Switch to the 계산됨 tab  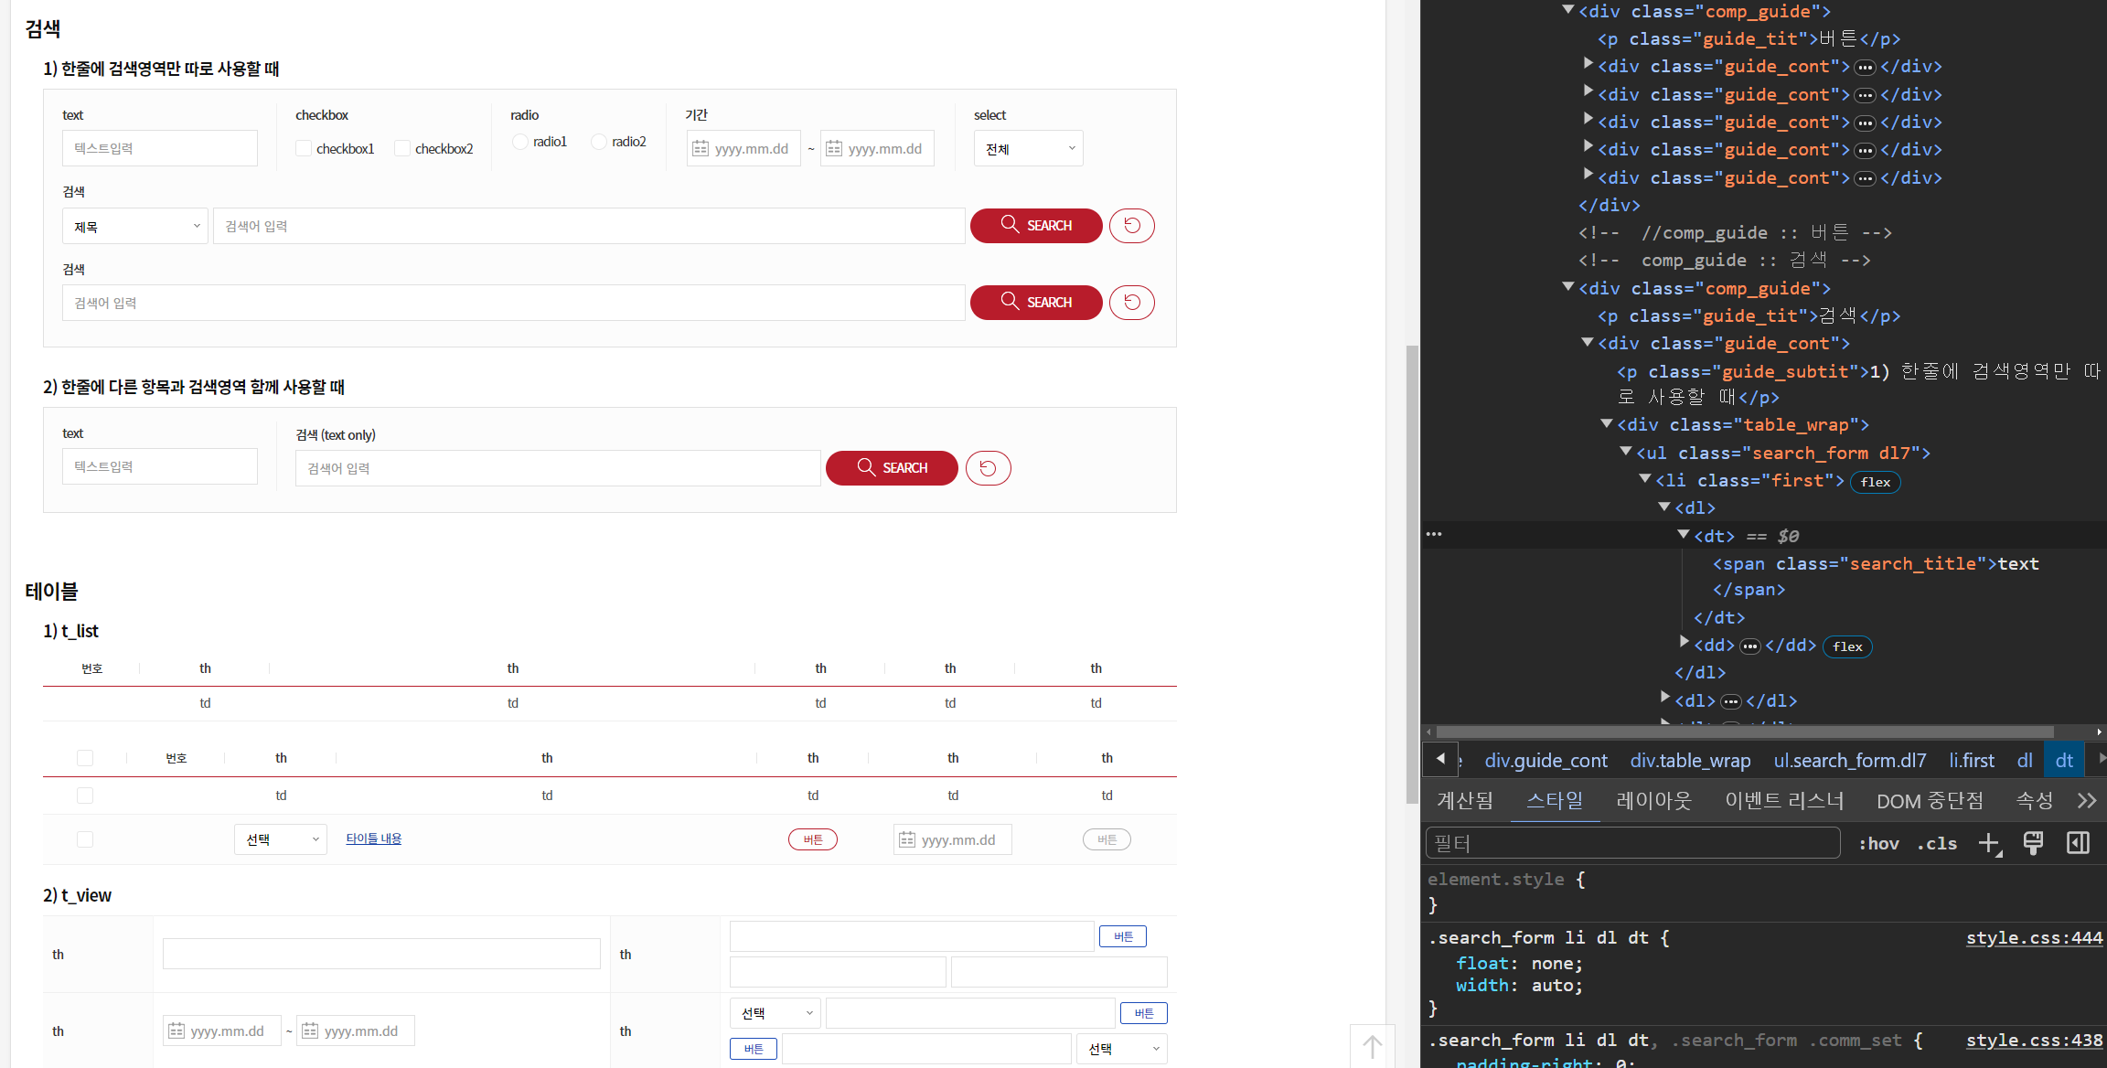click(1464, 801)
